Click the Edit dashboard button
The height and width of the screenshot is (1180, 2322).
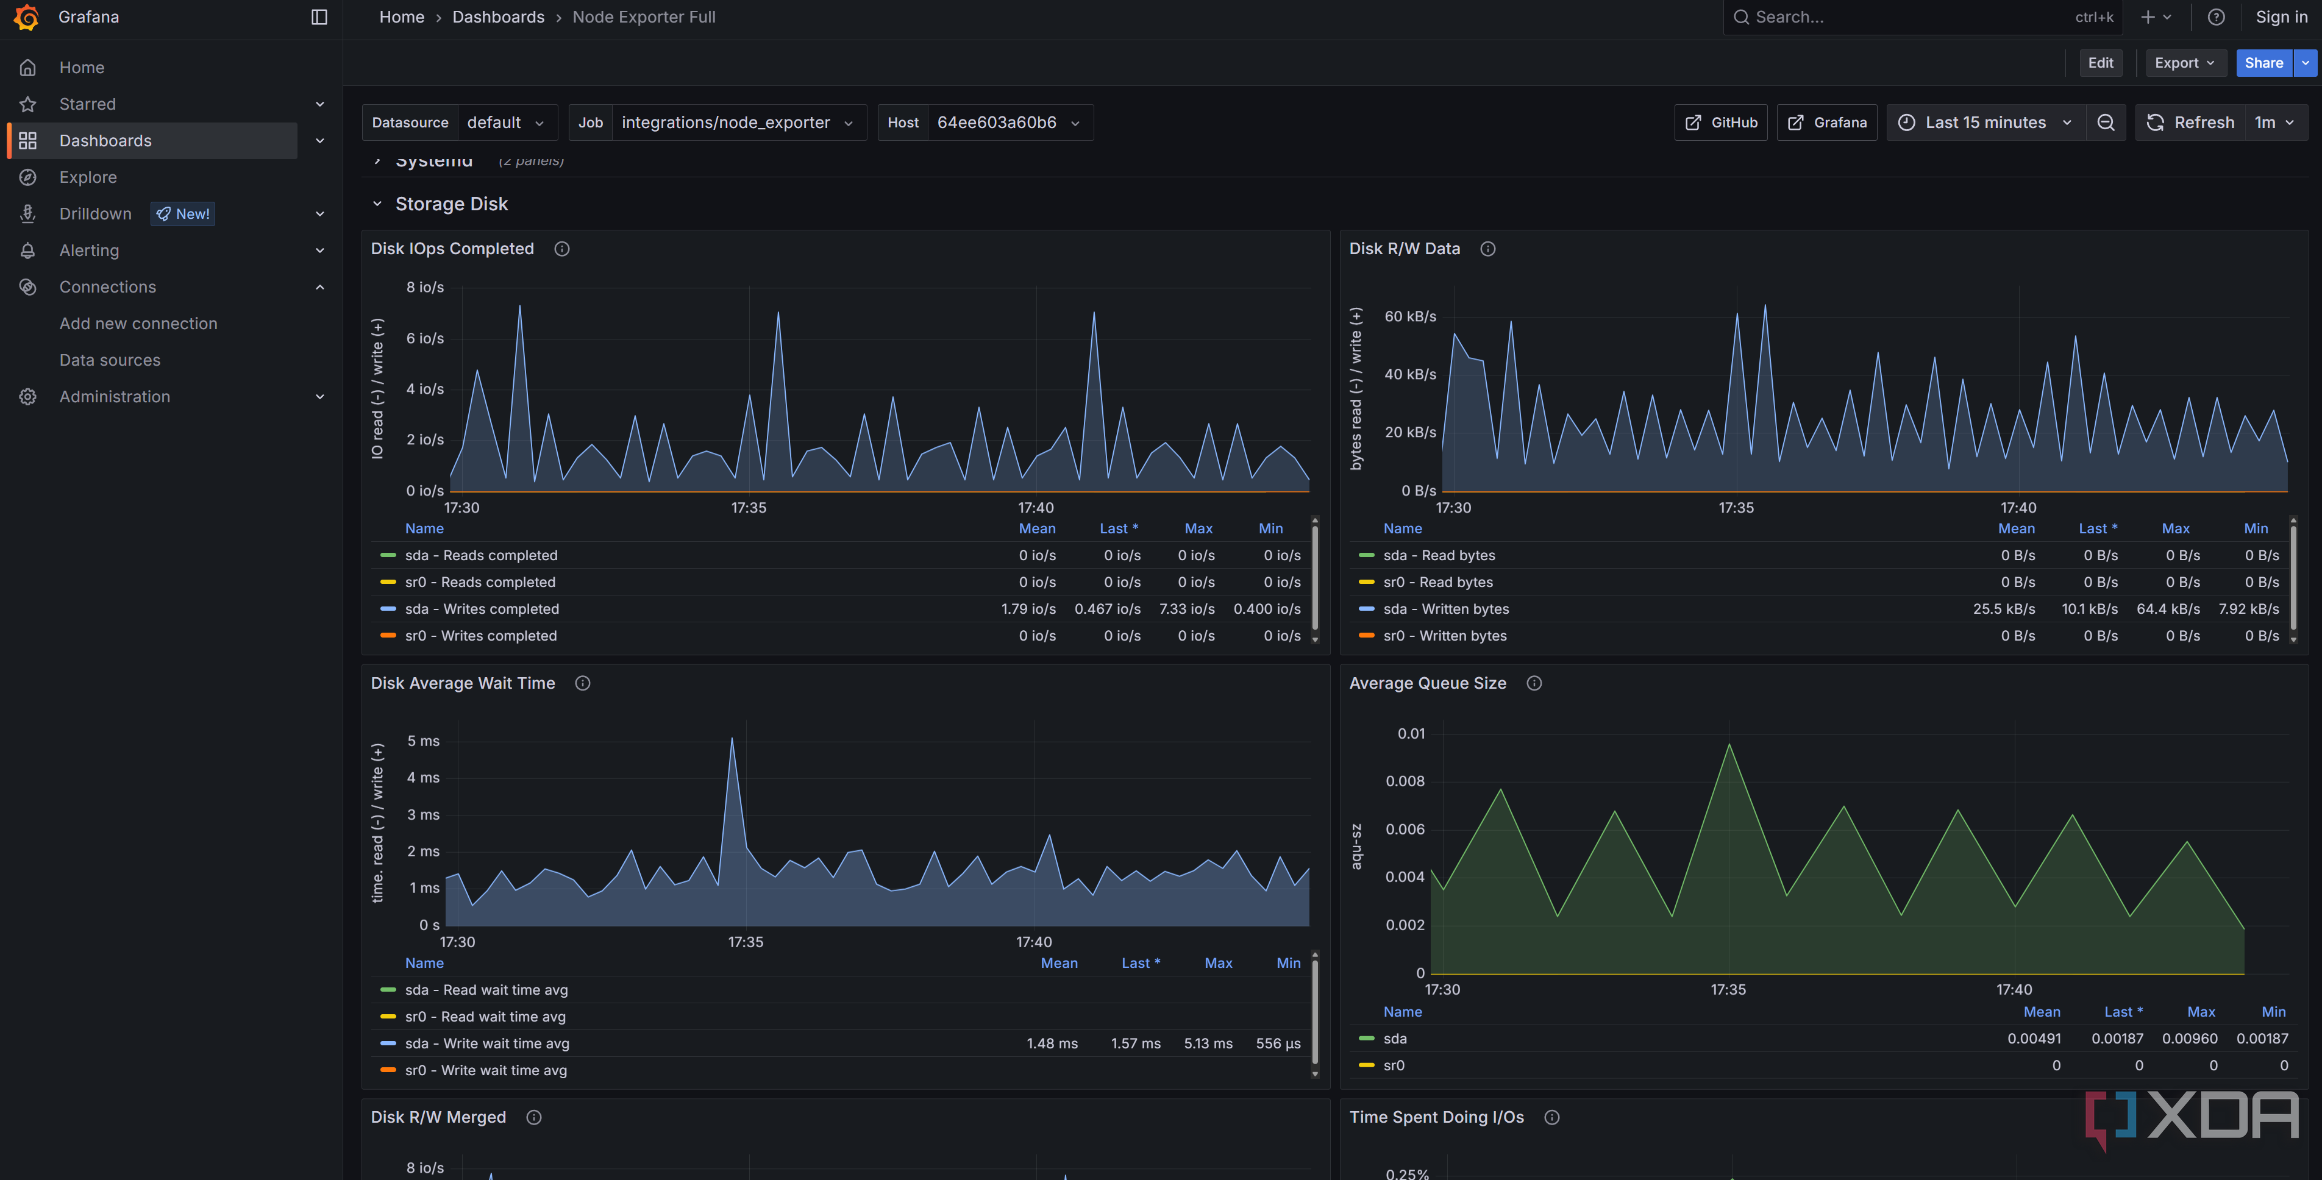point(2100,63)
